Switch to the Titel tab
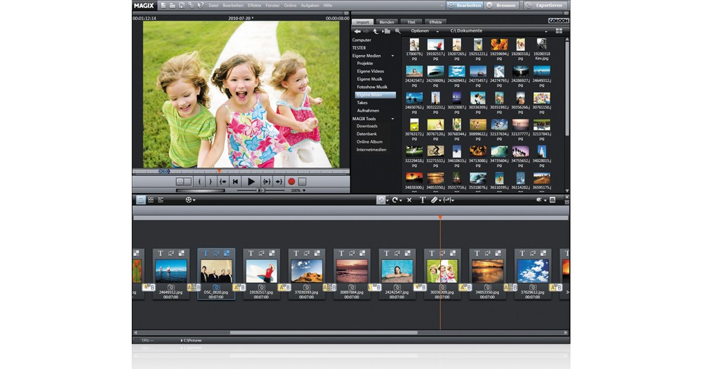 pyautogui.click(x=411, y=22)
